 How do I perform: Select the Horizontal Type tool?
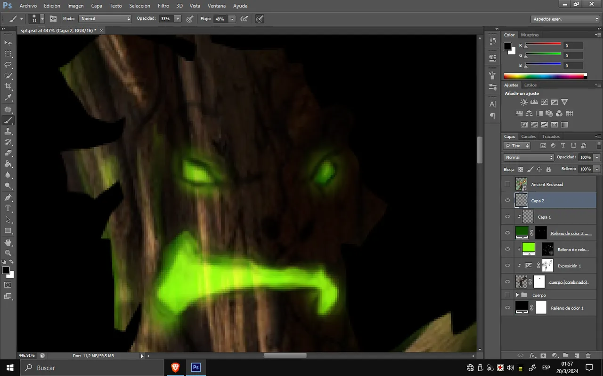tap(8, 208)
